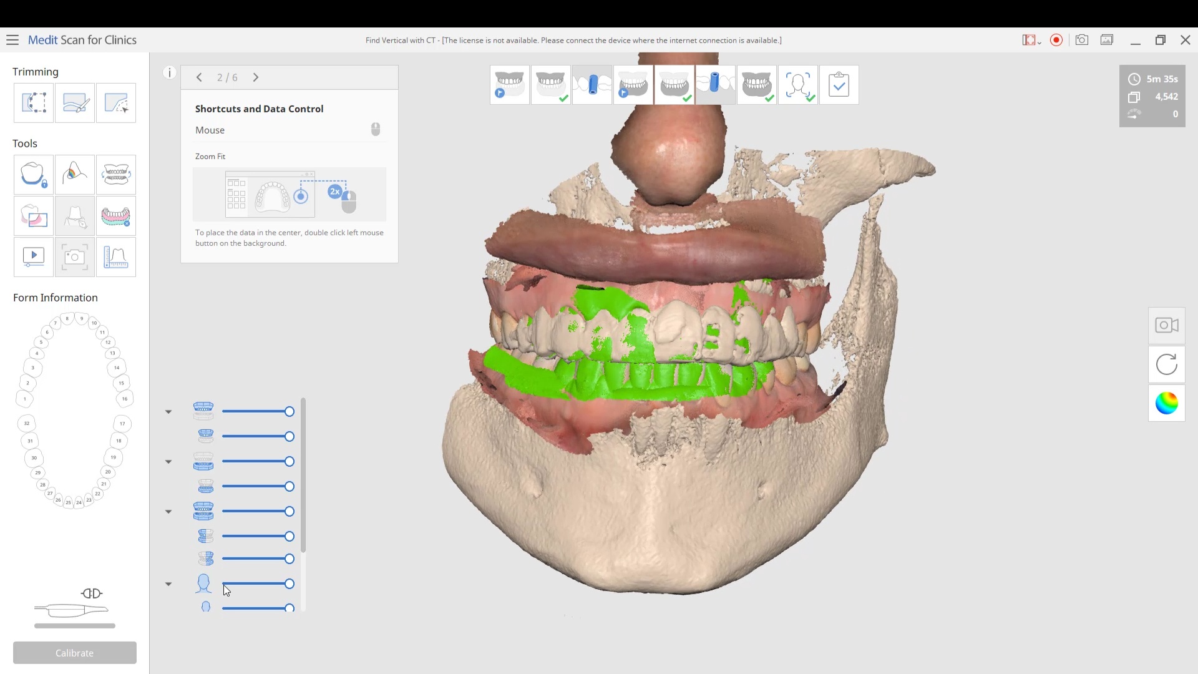
Task: Click the screen recording camera icon
Action: (x=1166, y=325)
